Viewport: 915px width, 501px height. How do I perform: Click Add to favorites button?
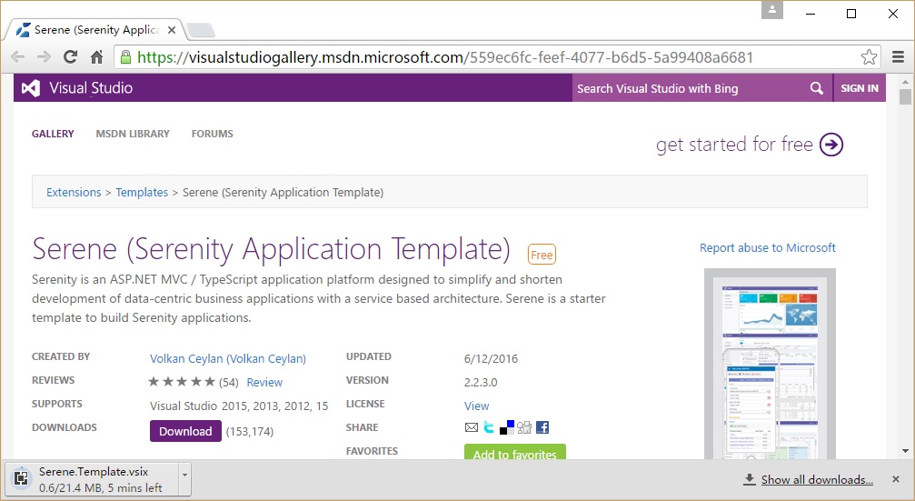(x=514, y=452)
